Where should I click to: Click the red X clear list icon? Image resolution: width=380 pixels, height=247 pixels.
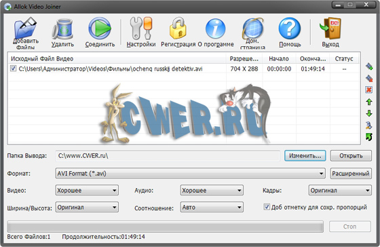click(369, 90)
